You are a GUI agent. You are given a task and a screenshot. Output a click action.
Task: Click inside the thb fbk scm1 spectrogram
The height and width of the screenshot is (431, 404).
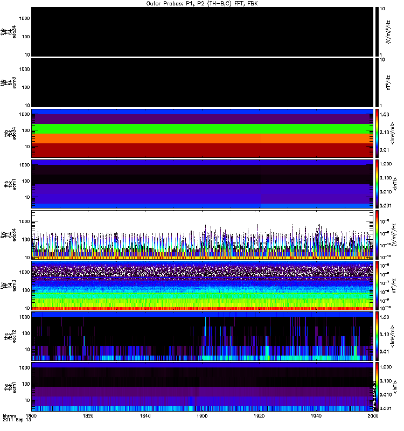[202, 184]
